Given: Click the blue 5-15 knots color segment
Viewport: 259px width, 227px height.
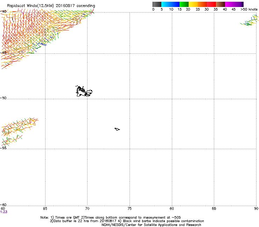Looking at the screenshot, I should 170,4.
